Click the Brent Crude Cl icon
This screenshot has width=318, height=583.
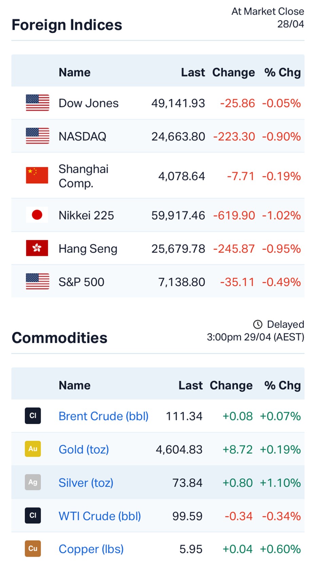click(x=33, y=416)
